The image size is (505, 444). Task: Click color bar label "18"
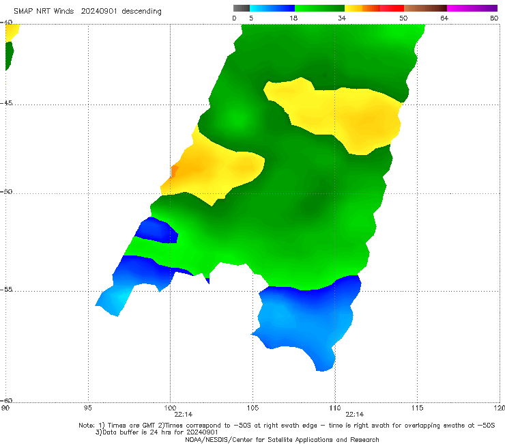pyautogui.click(x=293, y=18)
